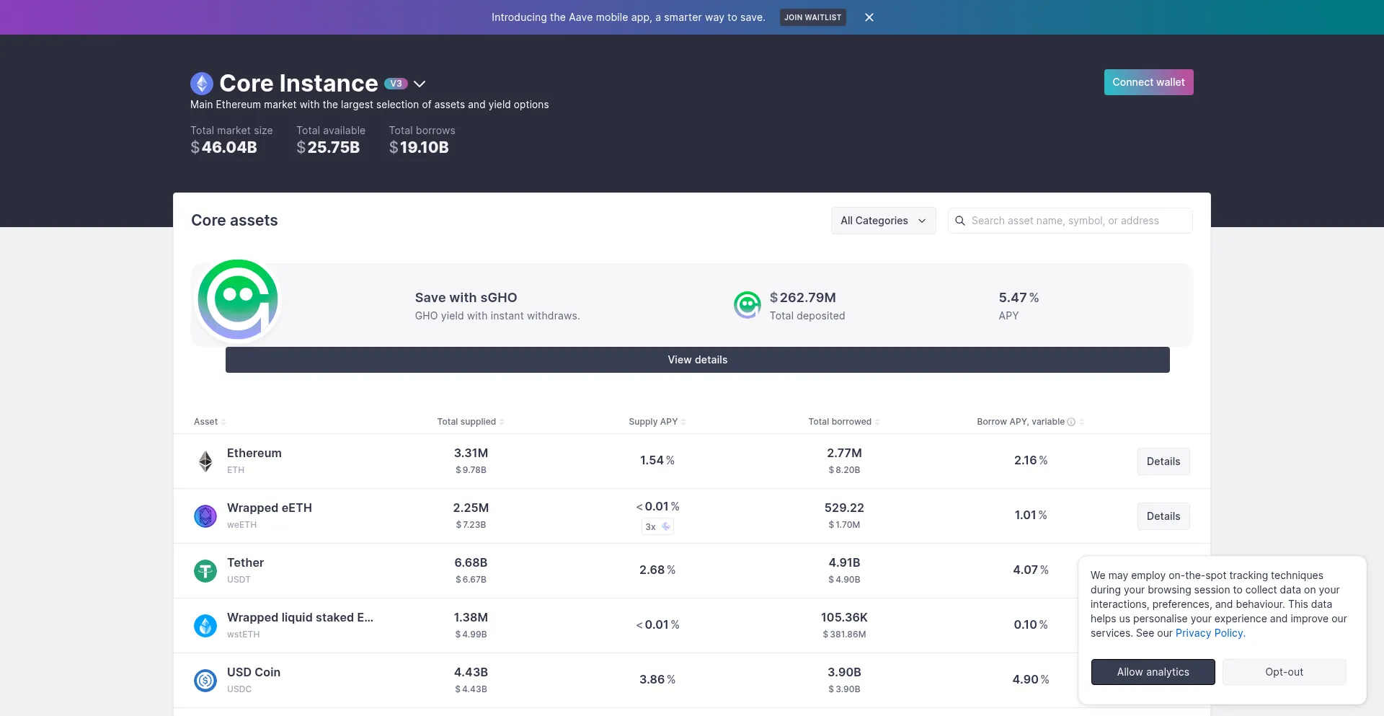1384x716 pixels.
Task: Click Wrapped eETH's 1.01% borrow APY
Action: point(1031,516)
